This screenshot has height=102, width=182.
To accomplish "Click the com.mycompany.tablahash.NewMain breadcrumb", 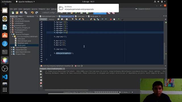I will coord(57,66).
